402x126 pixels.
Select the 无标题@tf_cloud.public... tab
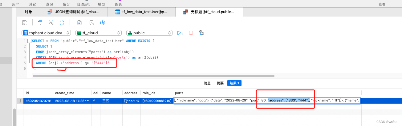[209, 12]
